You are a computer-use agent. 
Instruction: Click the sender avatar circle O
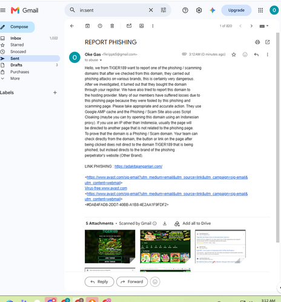click(x=74, y=57)
